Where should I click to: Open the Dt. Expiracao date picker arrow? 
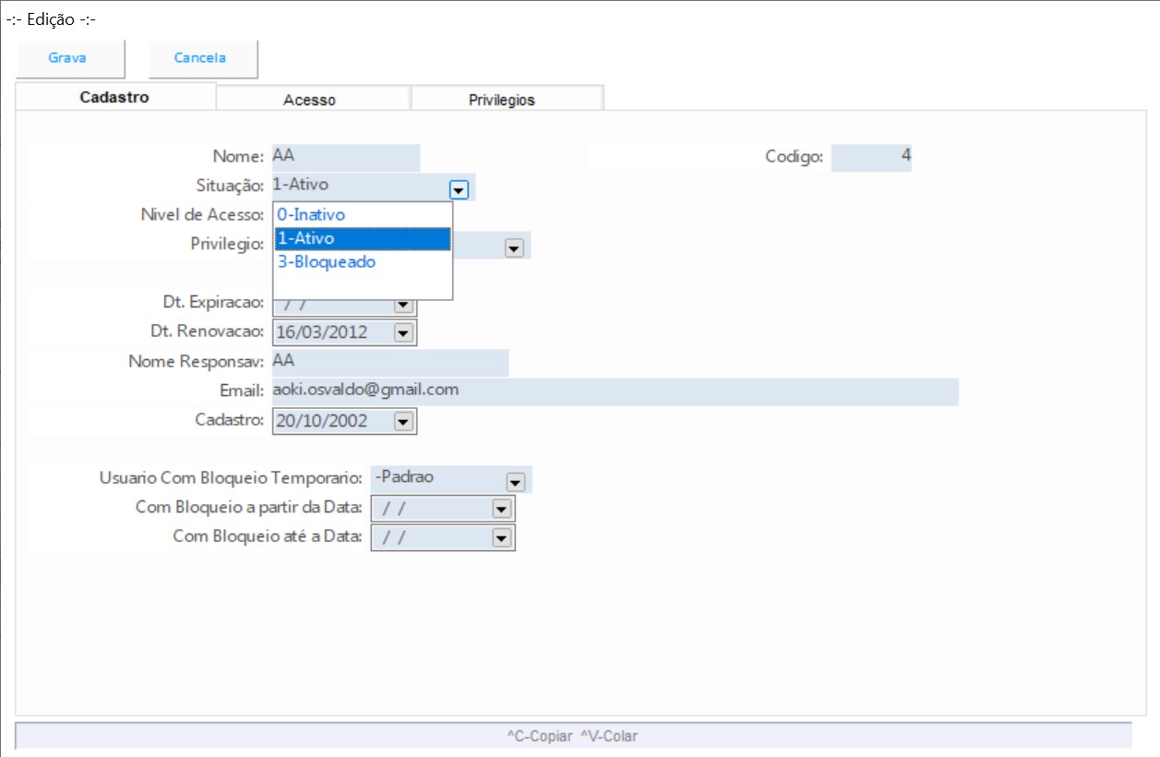403,304
